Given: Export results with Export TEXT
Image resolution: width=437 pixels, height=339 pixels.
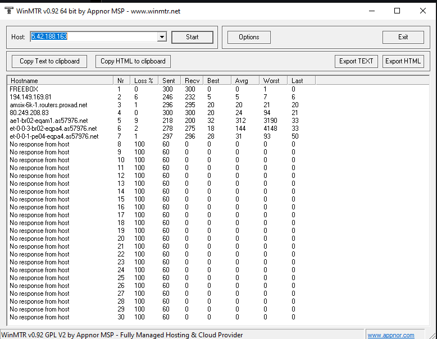Looking at the screenshot, I should [x=356, y=61].
